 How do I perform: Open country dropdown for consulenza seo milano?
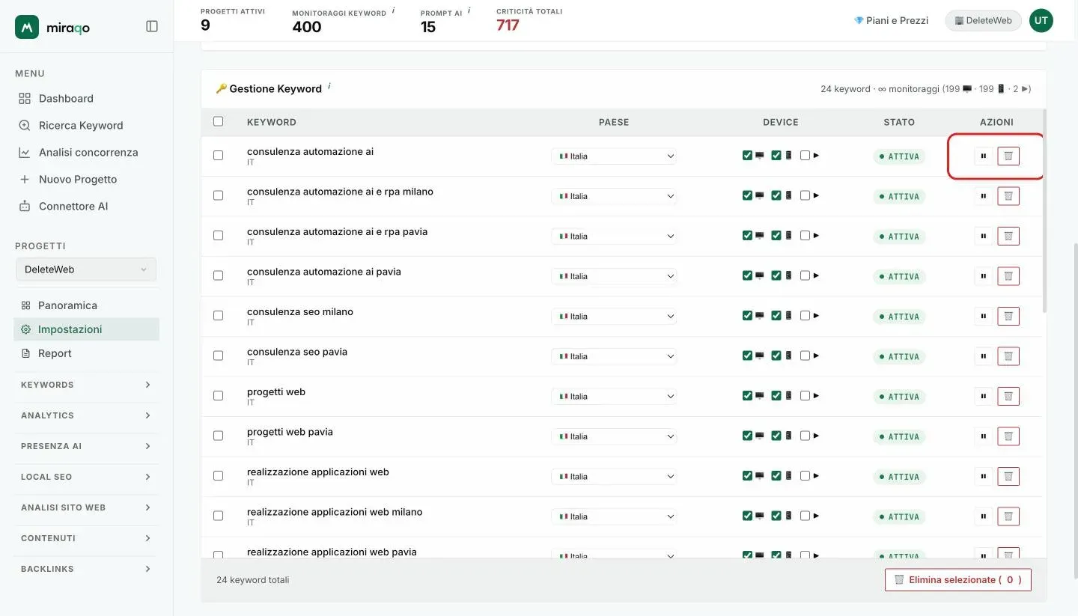[x=614, y=317]
